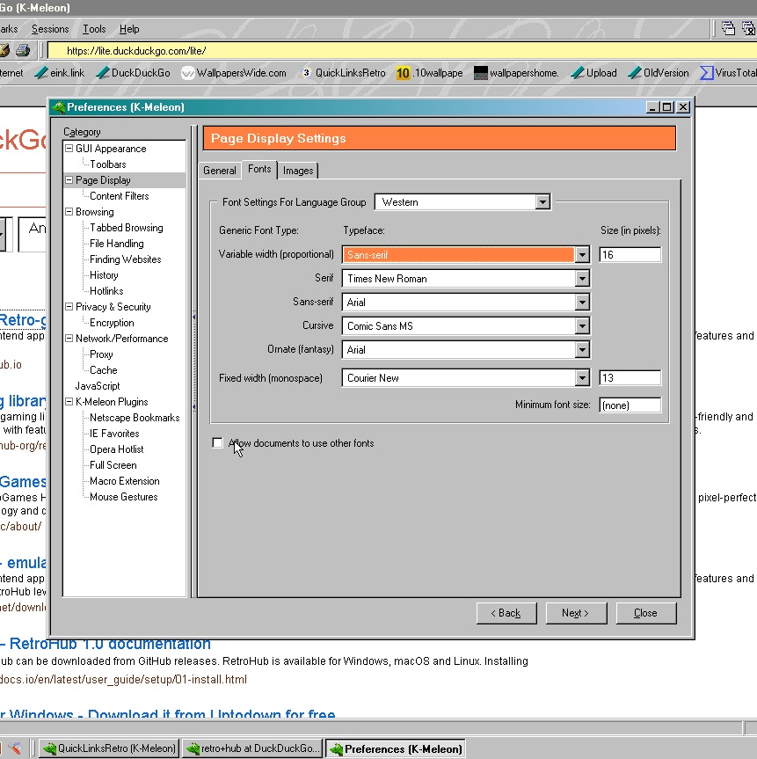Switch to the Images tab
The image size is (757, 759).
tap(298, 171)
